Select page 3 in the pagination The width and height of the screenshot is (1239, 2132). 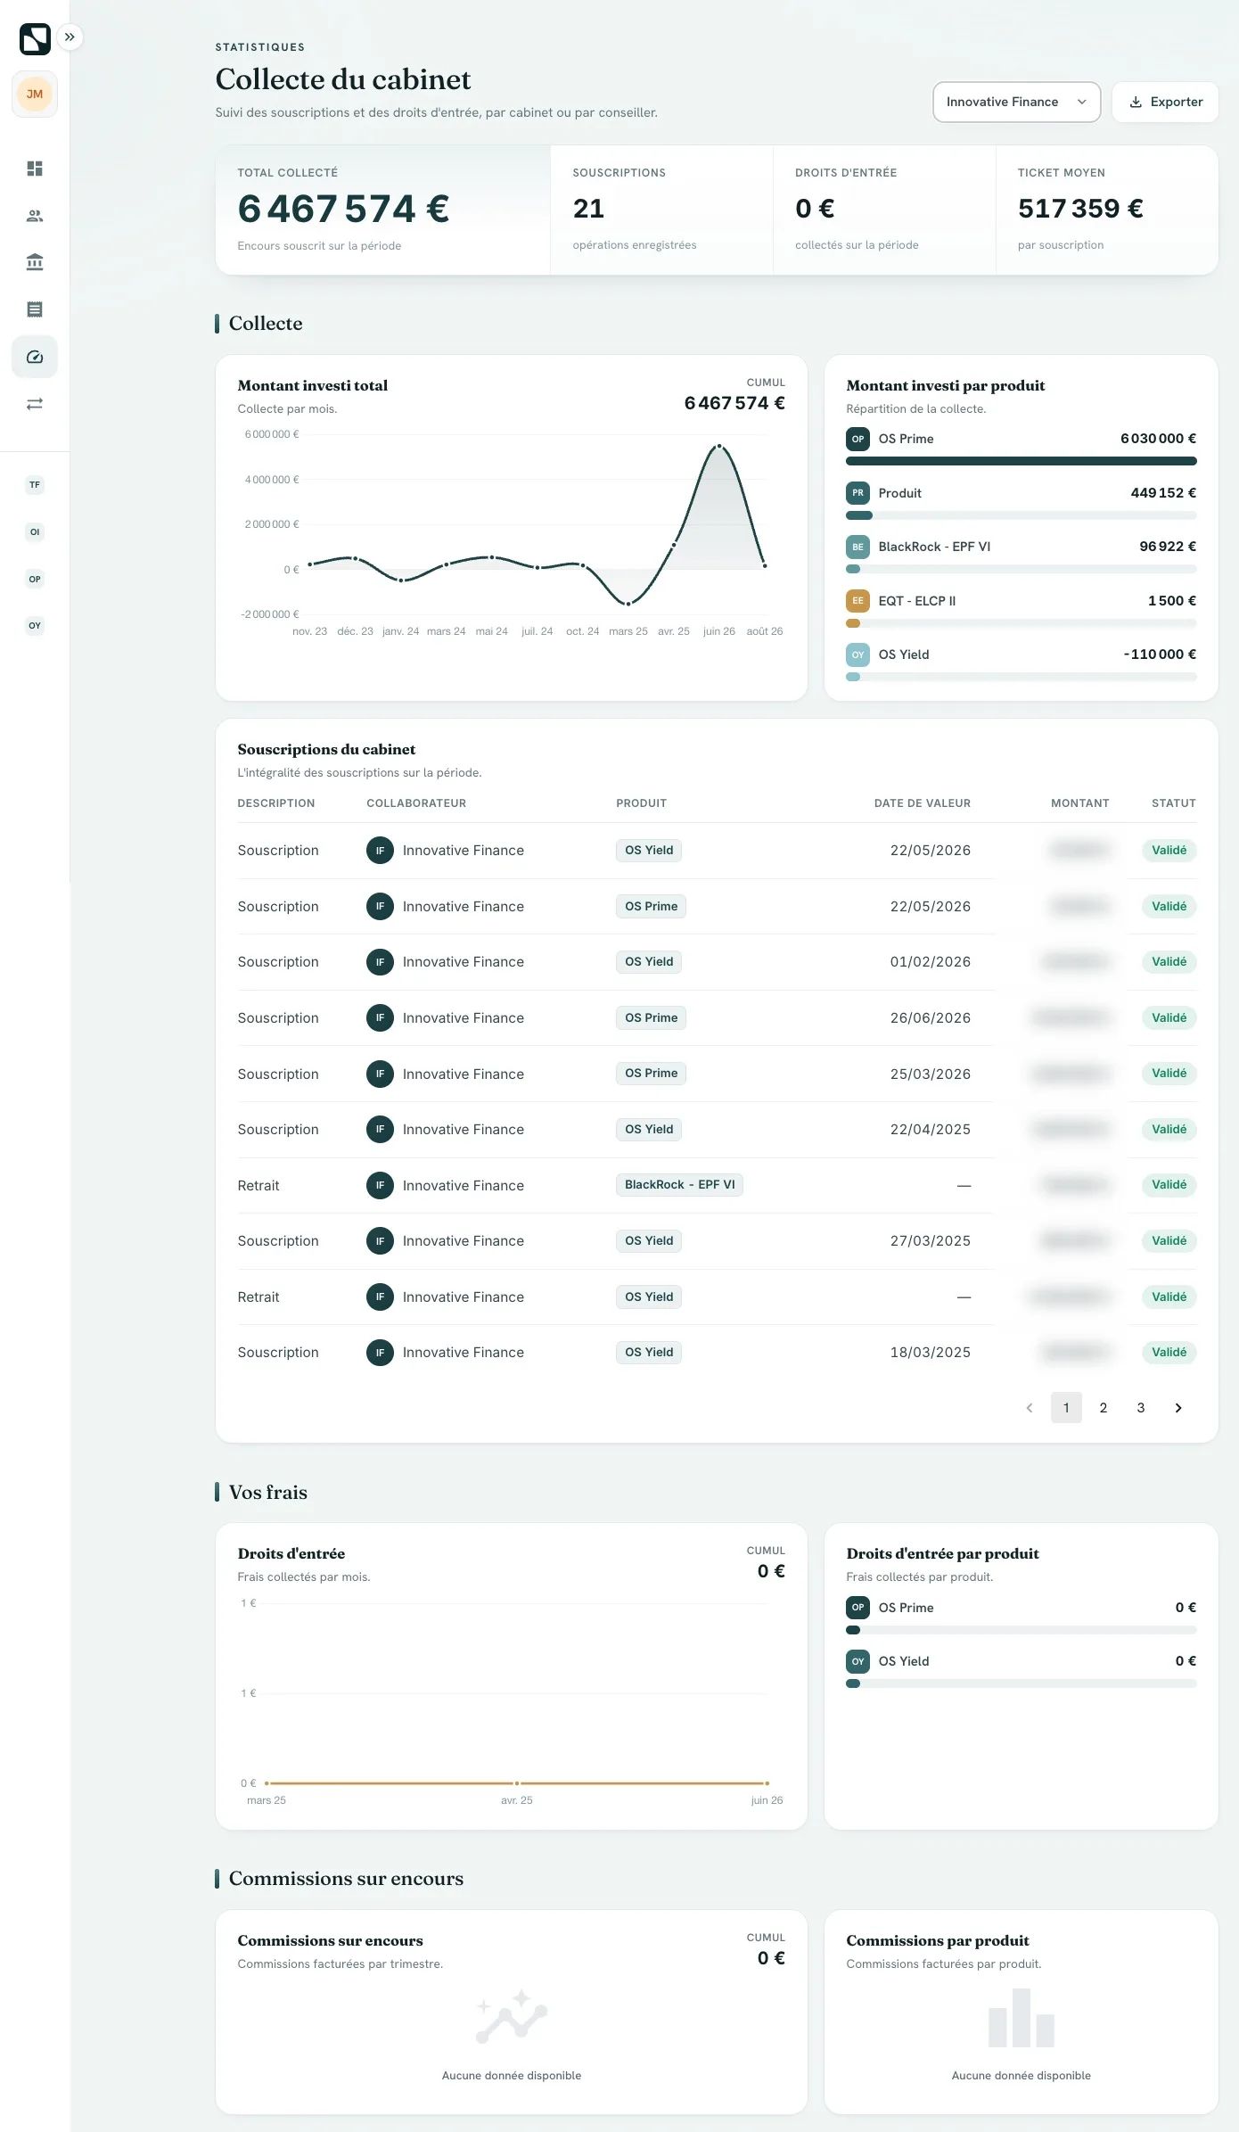click(1141, 1408)
